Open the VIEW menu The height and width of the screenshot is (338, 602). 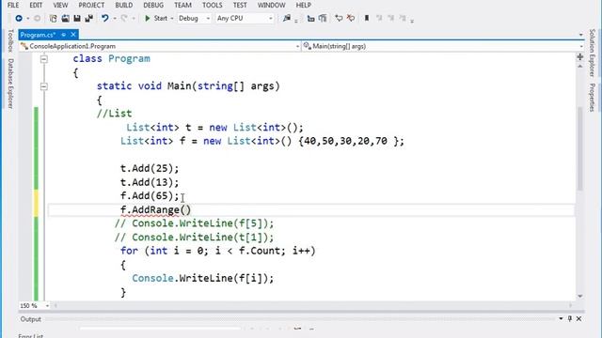pos(60,5)
